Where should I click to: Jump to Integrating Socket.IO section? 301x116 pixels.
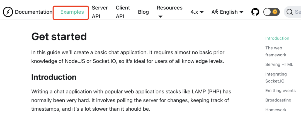tap(276, 78)
